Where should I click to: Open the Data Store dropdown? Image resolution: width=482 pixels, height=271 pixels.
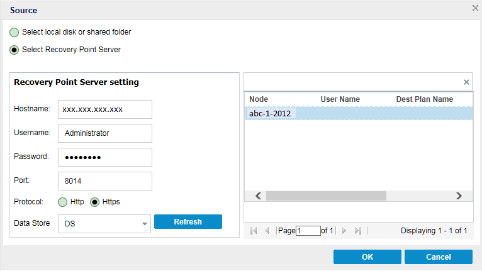(145, 224)
